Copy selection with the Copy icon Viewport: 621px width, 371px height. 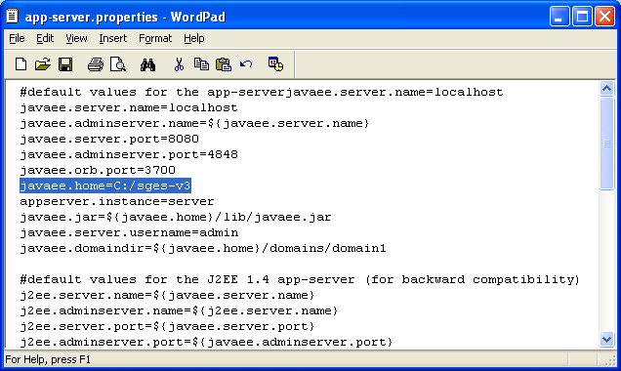(x=201, y=64)
